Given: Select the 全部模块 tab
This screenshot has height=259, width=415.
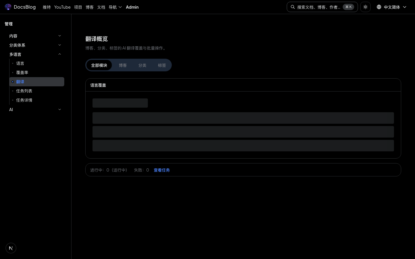Looking at the screenshot, I should point(99,65).
